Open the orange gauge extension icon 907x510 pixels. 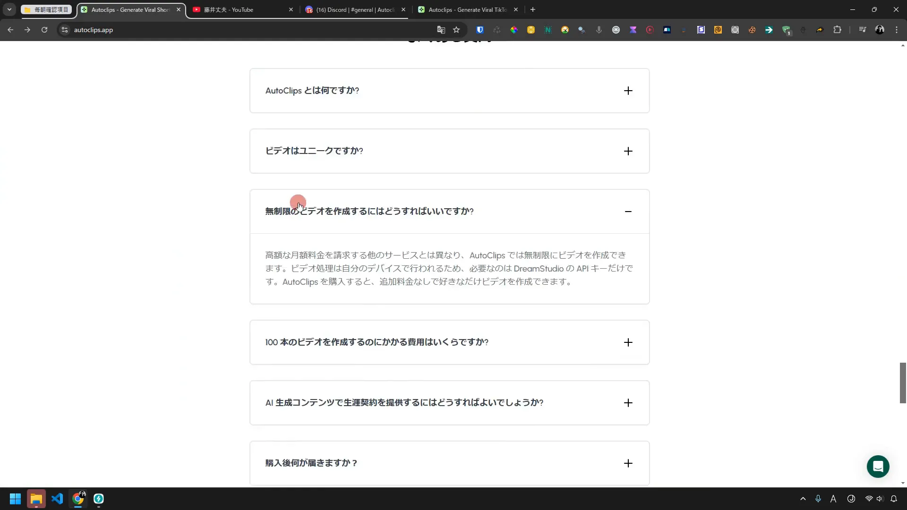click(x=565, y=30)
